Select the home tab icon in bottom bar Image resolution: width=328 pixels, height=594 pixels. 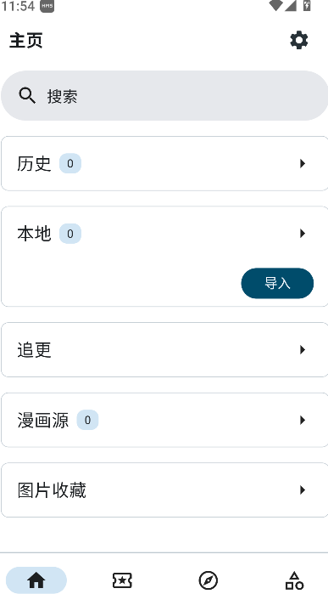pos(36,580)
